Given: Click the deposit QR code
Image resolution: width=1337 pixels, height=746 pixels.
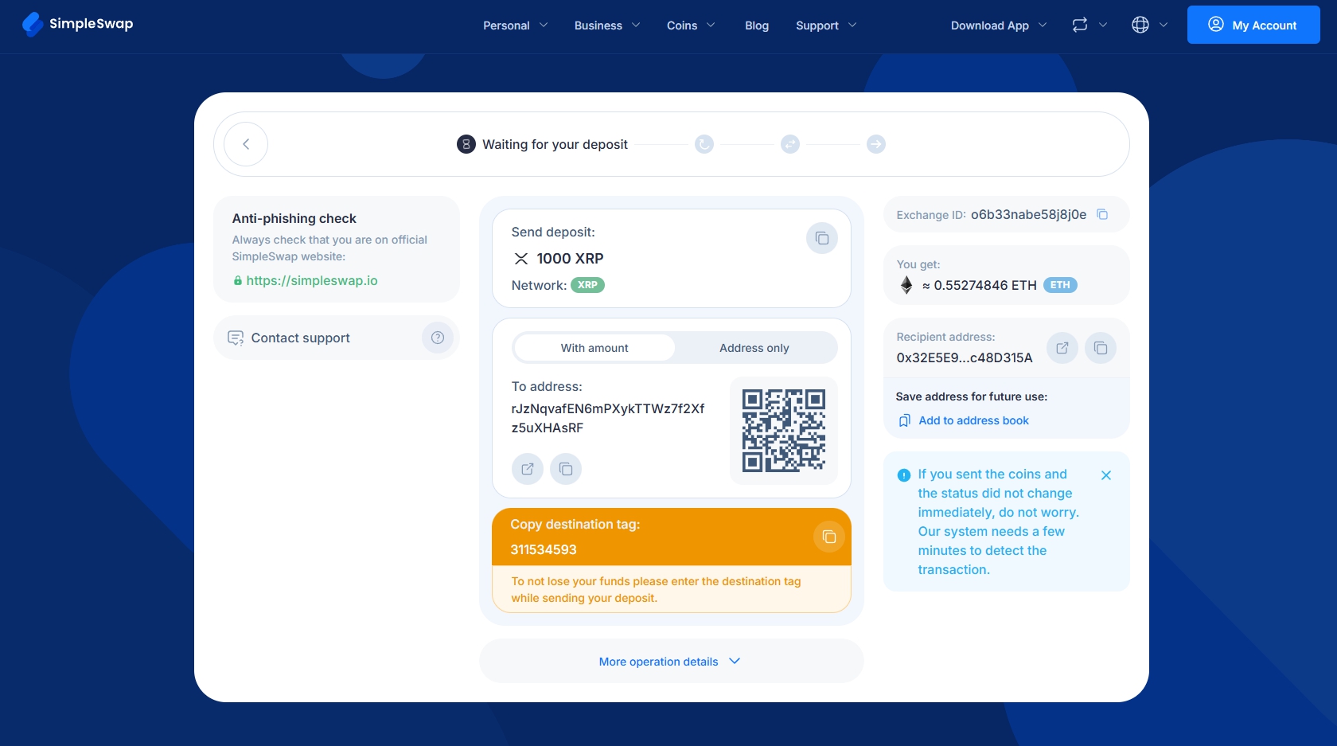Looking at the screenshot, I should (x=784, y=431).
